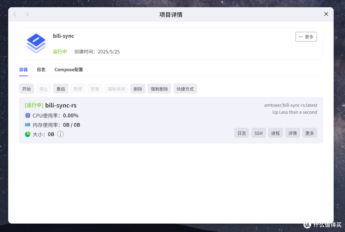Close the project details dialog
The image size is (345, 232).
(x=326, y=14)
